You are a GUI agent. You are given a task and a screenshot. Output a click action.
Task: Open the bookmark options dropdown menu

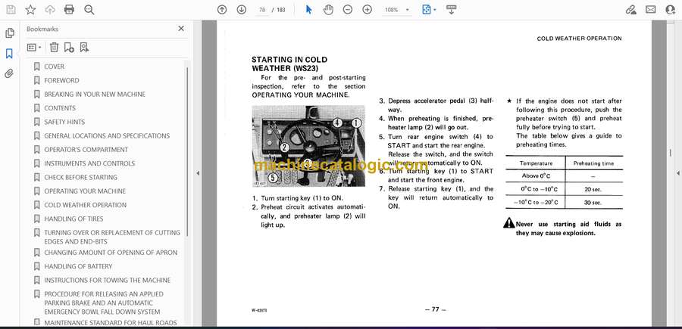(x=35, y=47)
